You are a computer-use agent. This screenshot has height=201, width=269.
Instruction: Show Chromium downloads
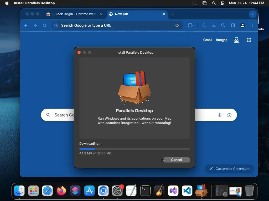tap(214, 25)
